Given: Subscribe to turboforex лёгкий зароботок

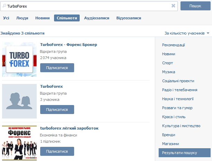Looking at the screenshot, I should coord(57,151).
